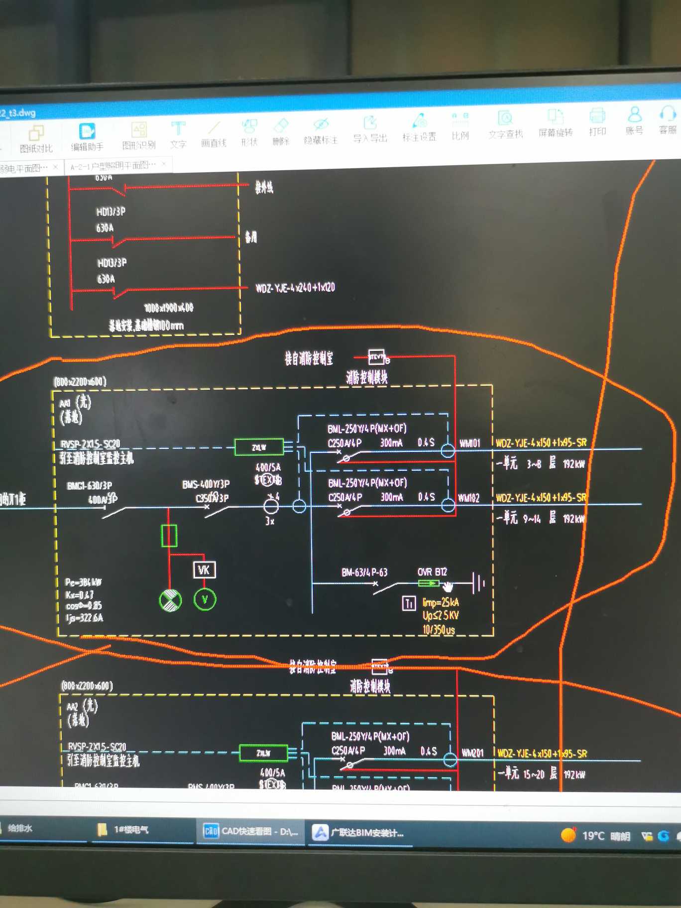
Task: Open the 账号 account menu
Action: click(634, 121)
